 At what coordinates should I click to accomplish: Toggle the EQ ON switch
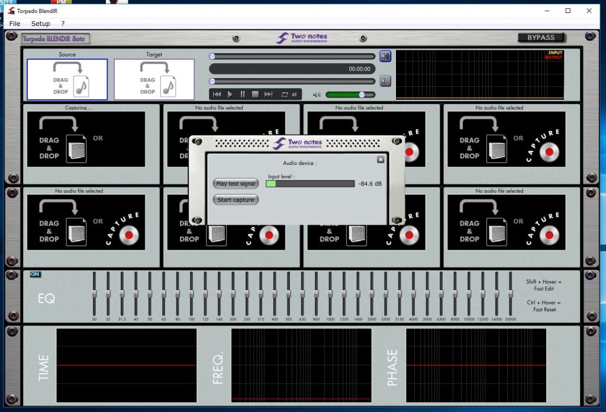(x=35, y=274)
